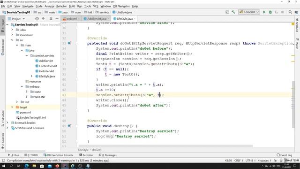Click override gutter icon beside doGet

click(x=69, y=43)
